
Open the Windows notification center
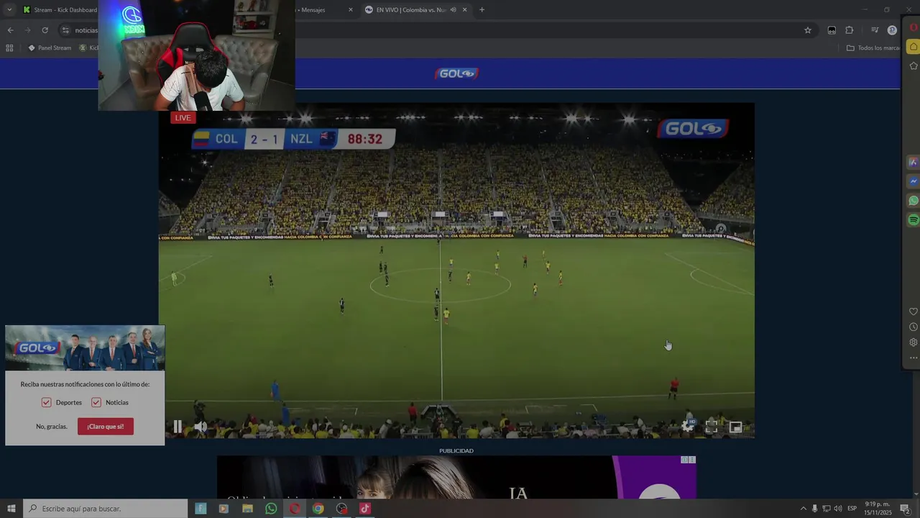click(x=905, y=509)
